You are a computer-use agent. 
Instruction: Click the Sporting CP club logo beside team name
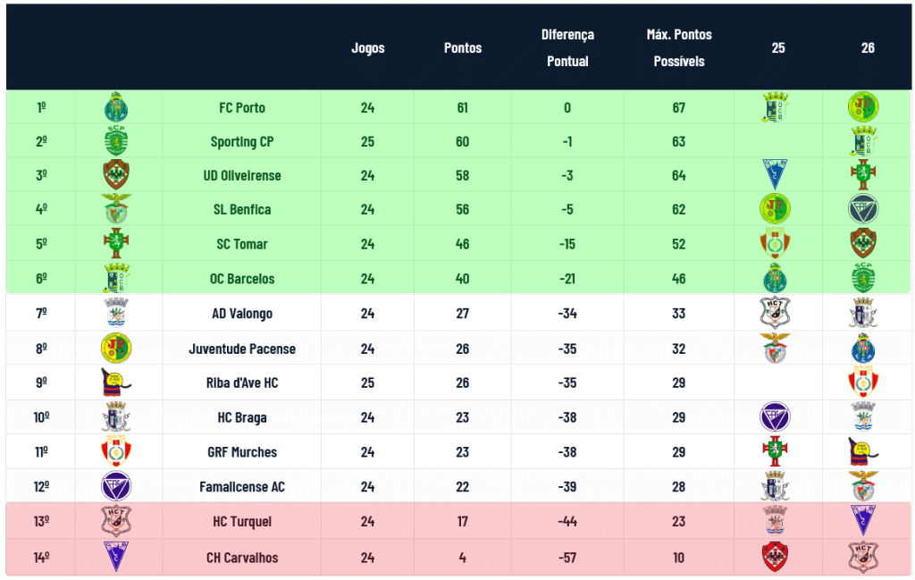(116, 140)
